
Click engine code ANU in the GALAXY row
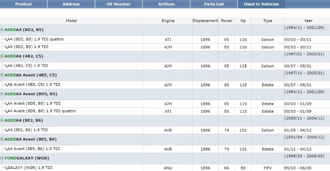coord(168,168)
